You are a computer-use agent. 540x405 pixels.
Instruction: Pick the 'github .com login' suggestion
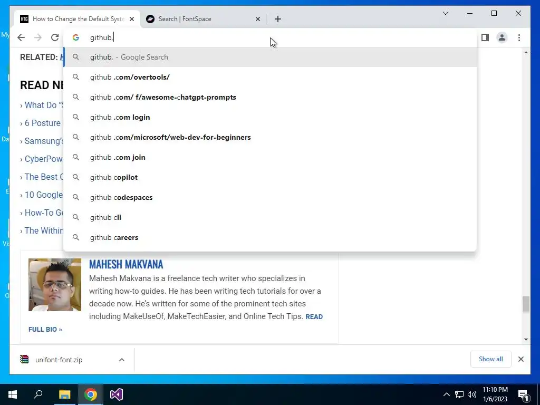pyautogui.click(x=270, y=117)
